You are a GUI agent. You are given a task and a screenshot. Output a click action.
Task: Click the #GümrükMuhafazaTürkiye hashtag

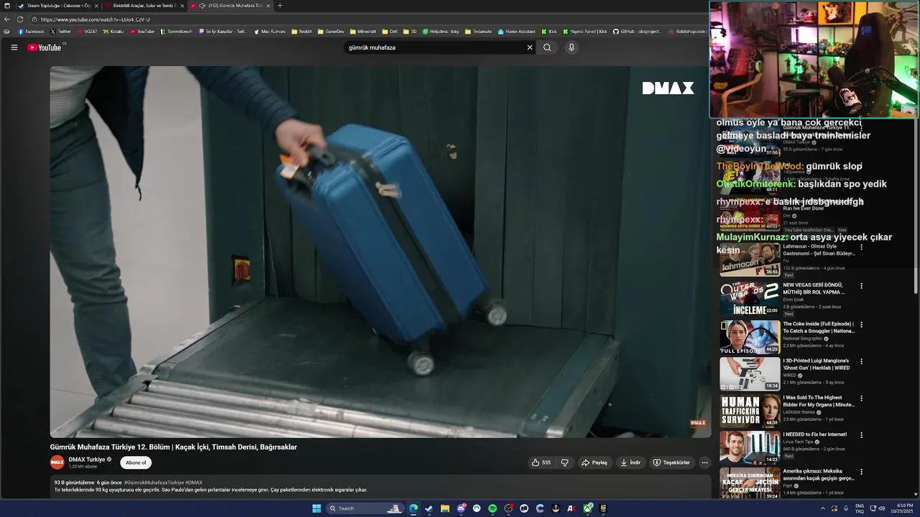[x=154, y=483]
